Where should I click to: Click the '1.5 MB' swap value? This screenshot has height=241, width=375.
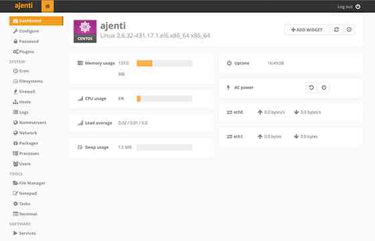[x=125, y=147]
